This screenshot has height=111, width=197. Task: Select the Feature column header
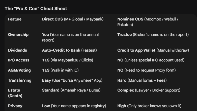click(15, 19)
